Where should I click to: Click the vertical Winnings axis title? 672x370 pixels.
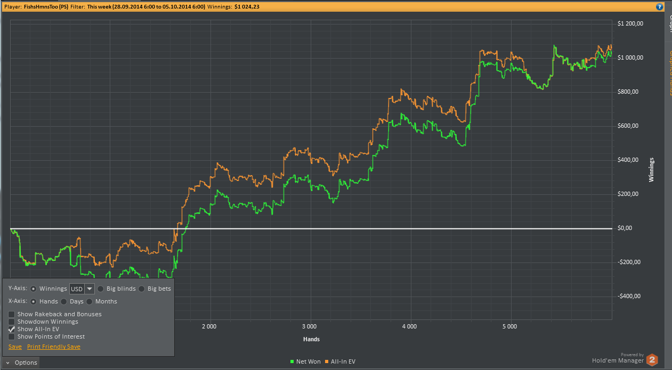tap(651, 169)
